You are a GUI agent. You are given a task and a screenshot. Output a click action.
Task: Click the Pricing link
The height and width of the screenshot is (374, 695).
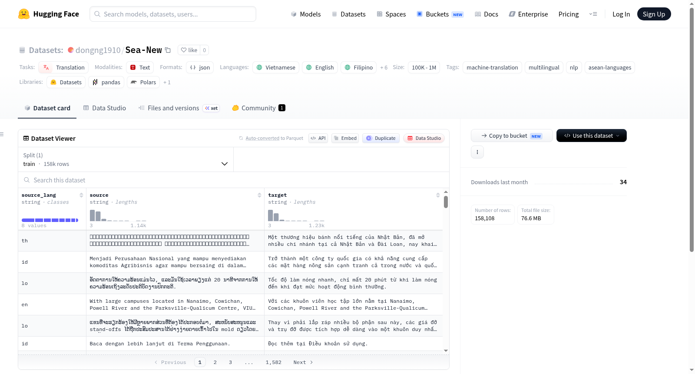point(569,14)
